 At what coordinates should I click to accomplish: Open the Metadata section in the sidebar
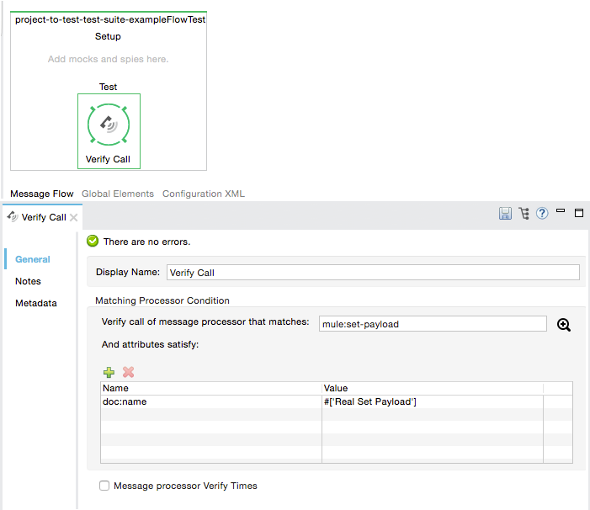point(36,303)
